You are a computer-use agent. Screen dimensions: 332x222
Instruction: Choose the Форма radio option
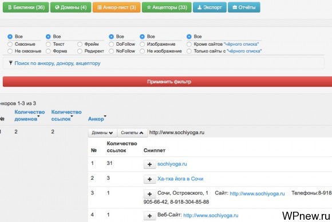click(48, 51)
